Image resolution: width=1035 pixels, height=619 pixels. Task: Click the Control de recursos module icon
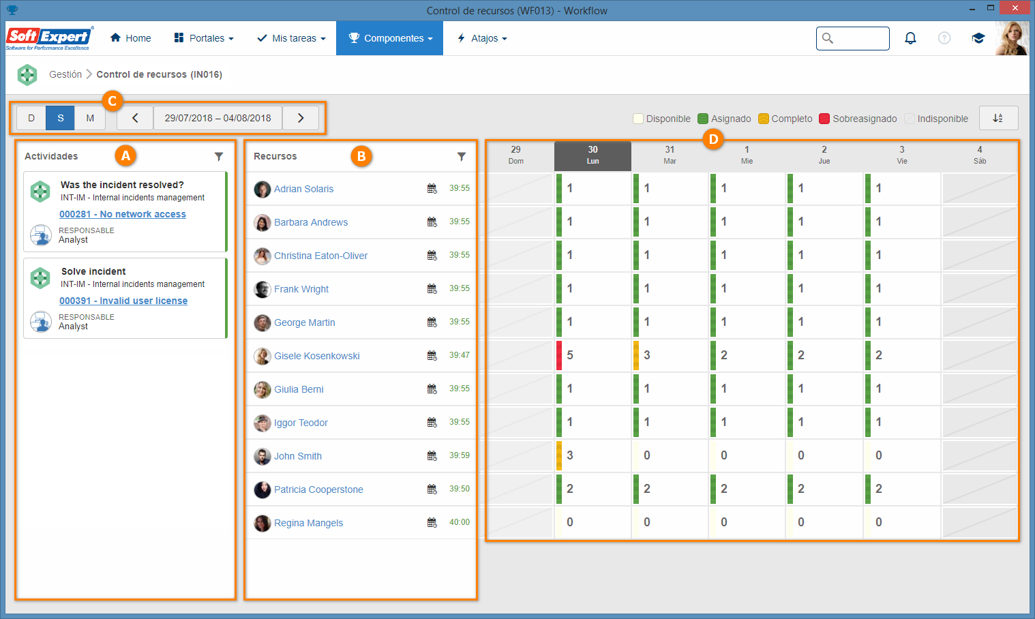tap(27, 74)
